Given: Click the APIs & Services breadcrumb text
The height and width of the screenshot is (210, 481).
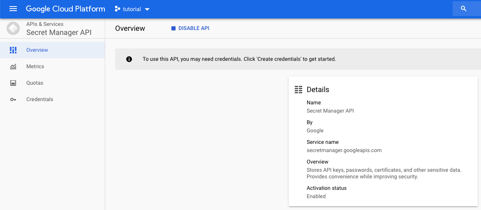Looking at the screenshot, I should tap(45, 24).
